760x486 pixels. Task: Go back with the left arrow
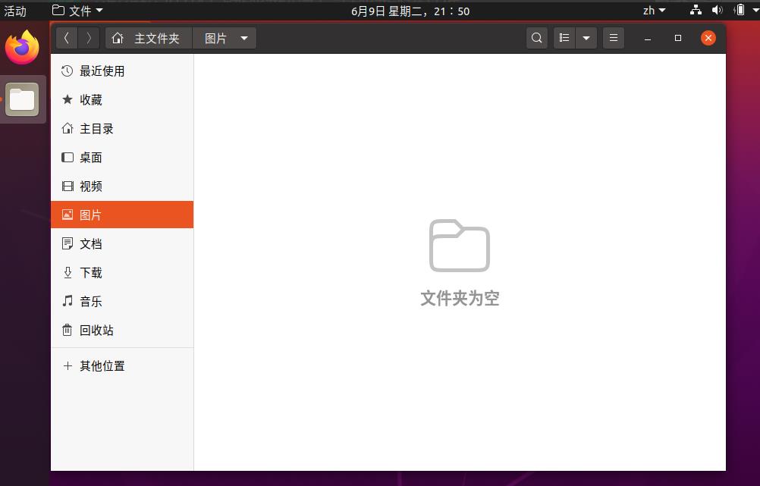67,38
